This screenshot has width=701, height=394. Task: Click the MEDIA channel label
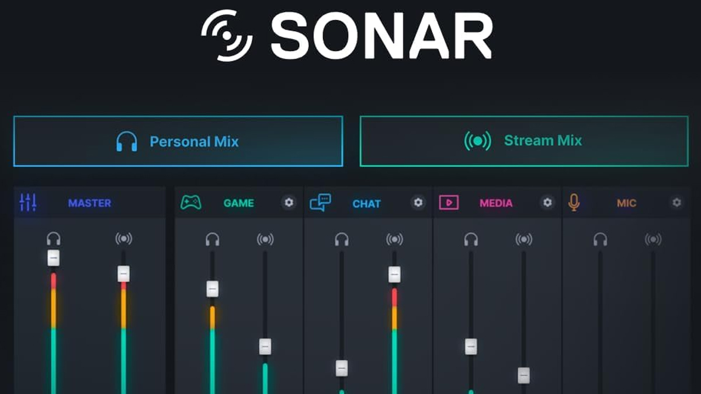click(496, 203)
